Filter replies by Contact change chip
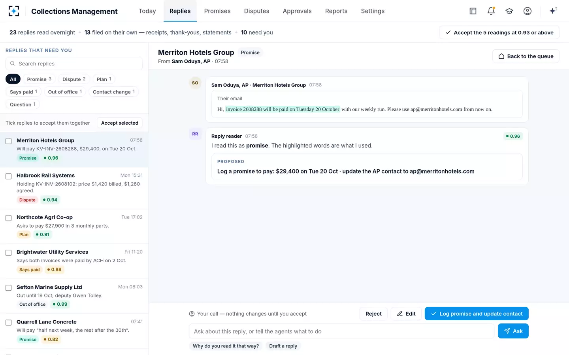Image resolution: width=569 pixels, height=355 pixels. 114,92
